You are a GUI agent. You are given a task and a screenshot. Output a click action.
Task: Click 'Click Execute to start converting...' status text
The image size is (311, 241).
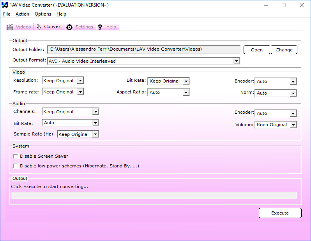click(x=49, y=186)
